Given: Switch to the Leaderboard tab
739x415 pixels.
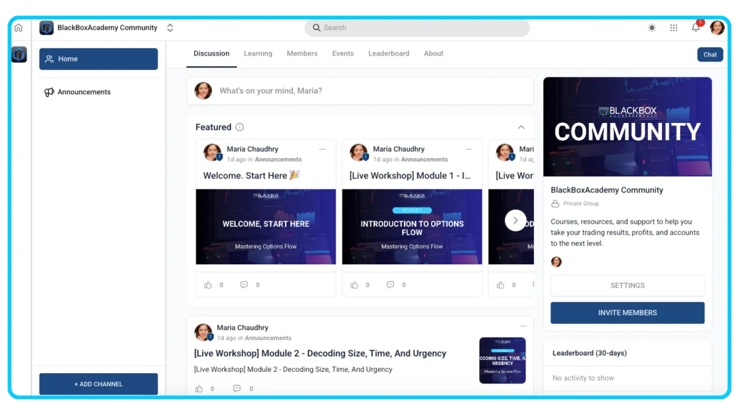Looking at the screenshot, I should (389, 53).
